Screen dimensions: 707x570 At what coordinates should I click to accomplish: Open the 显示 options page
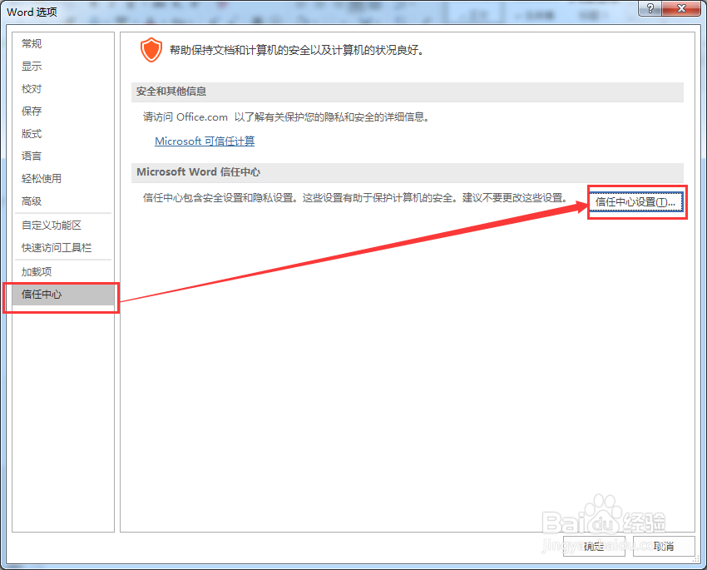[63, 67]
